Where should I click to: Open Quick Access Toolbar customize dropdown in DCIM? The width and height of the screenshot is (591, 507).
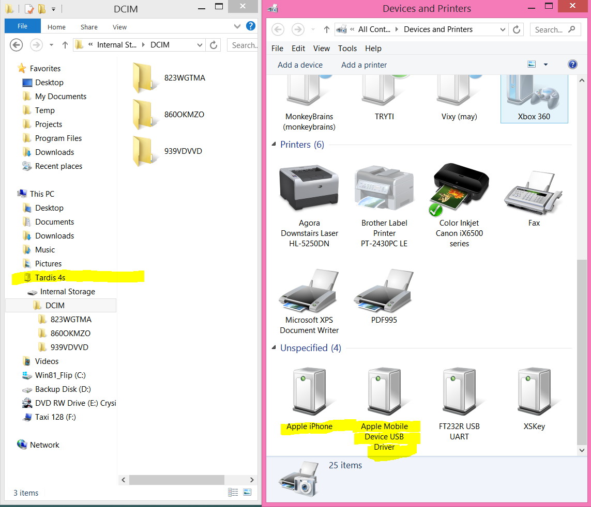[54, 9]
